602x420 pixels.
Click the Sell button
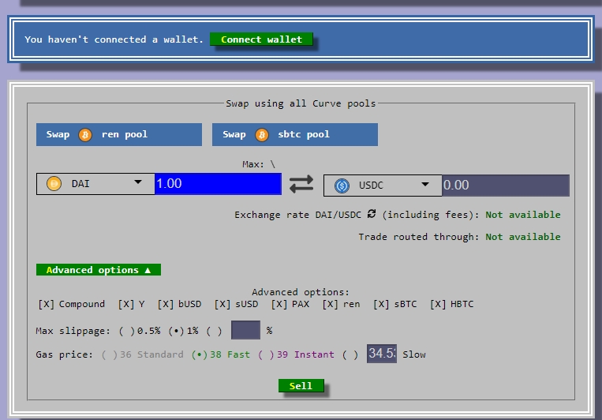click(x=301, y=386)
